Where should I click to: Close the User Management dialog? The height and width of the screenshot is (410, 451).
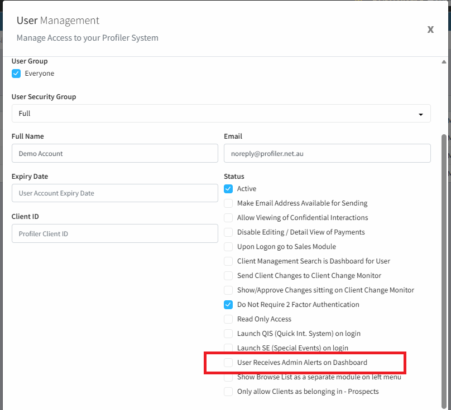tap(430, 30)
